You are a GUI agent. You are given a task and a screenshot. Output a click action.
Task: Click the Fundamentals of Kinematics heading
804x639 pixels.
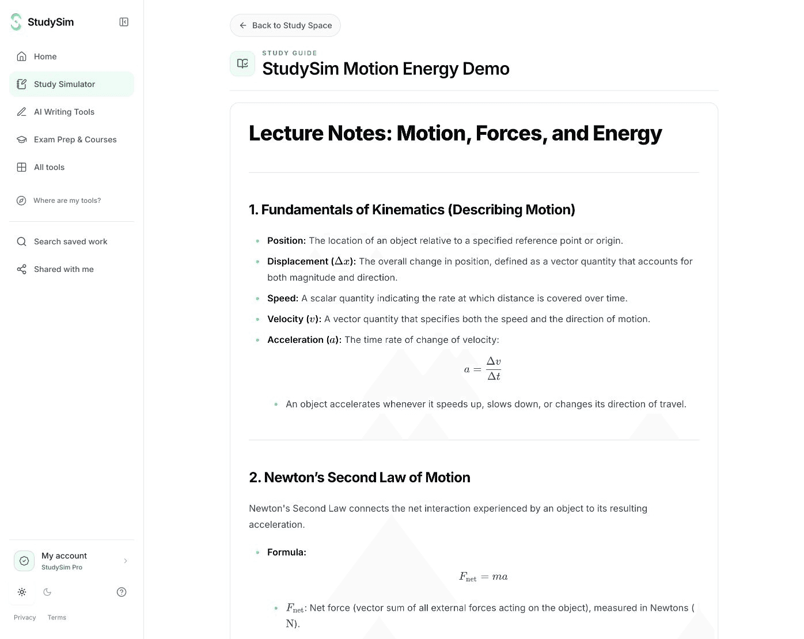click(412, 210)
